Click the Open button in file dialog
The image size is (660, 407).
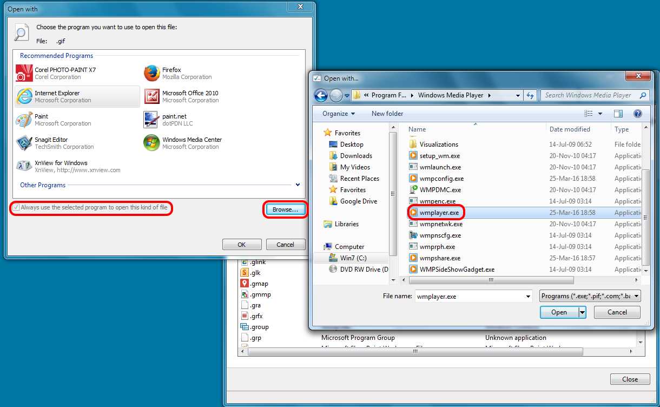[x=559, y=312]
